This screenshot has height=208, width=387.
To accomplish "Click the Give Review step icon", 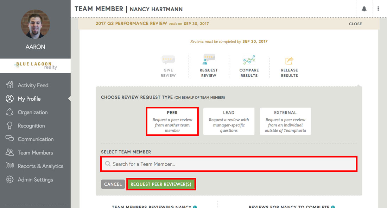I will [x=168, y=60].
